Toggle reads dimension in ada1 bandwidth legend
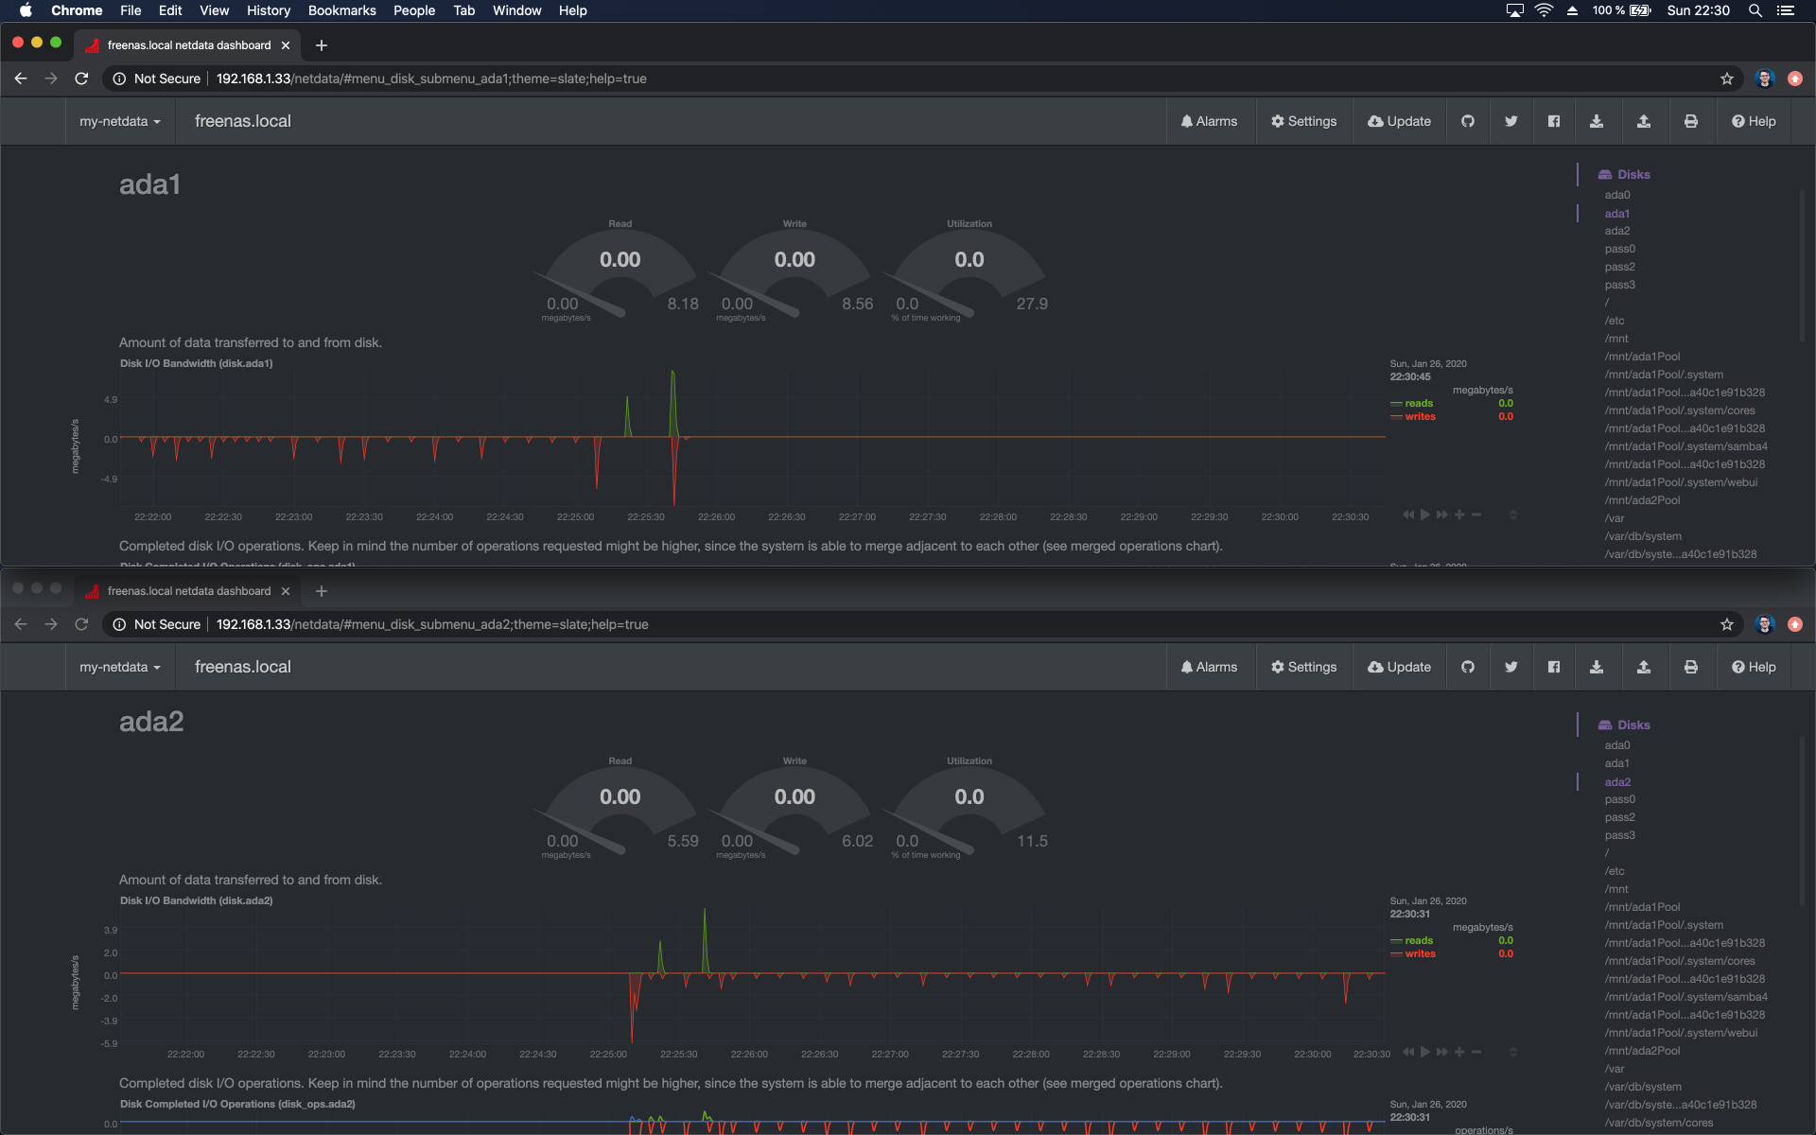This screenshot has width=1816, height=1135. pyautogui.click(x=1418, y=403)
